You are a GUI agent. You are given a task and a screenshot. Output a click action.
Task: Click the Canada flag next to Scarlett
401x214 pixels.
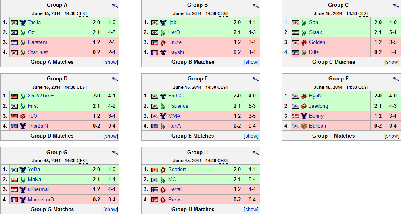pos(155,170)
